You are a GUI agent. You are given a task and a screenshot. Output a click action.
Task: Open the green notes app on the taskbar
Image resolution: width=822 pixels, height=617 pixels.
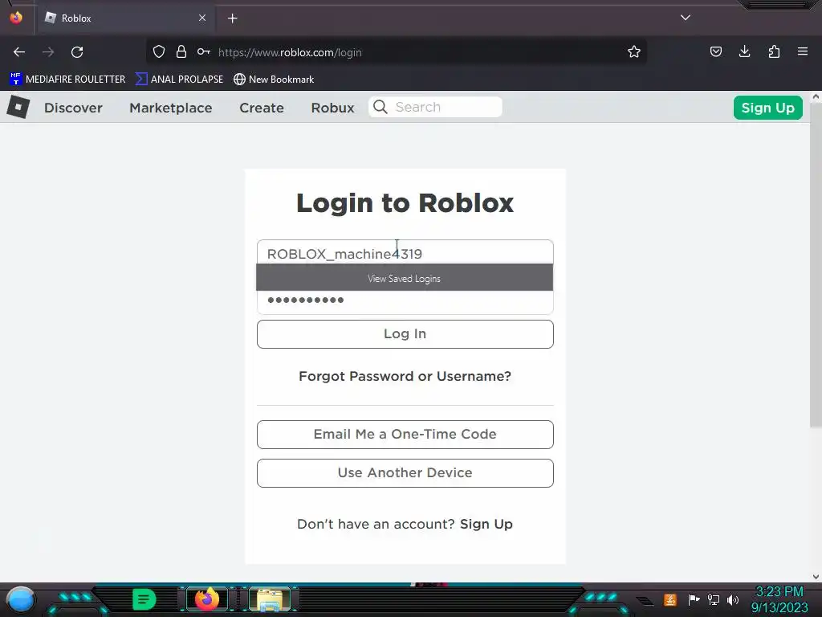(x=144, y=599)
